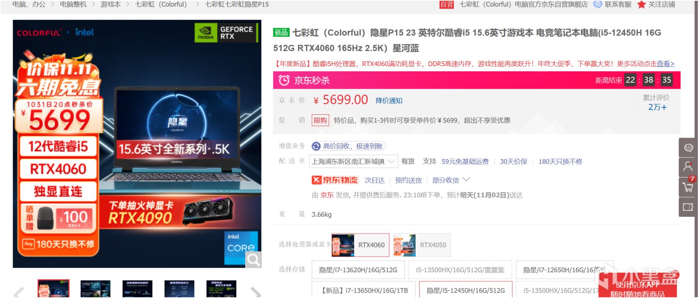Click the 距离结束 countdown timer

tap(634, 80)
